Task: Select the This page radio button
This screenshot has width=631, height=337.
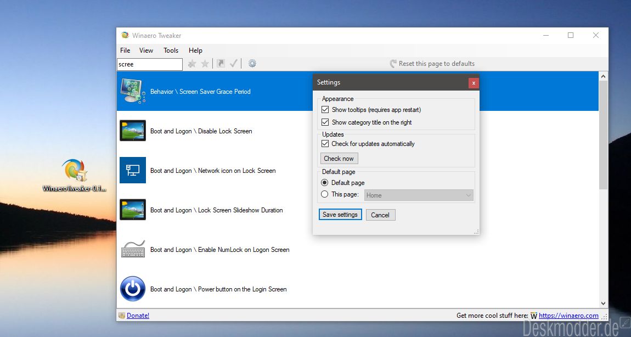Action: click(x=325, y=194)
